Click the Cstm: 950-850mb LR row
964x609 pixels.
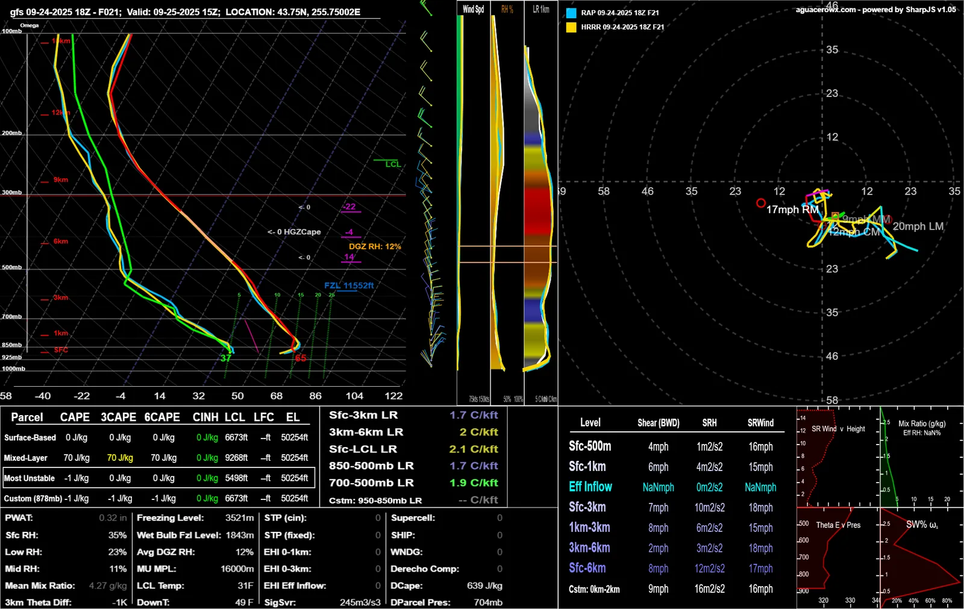(413, 500)
